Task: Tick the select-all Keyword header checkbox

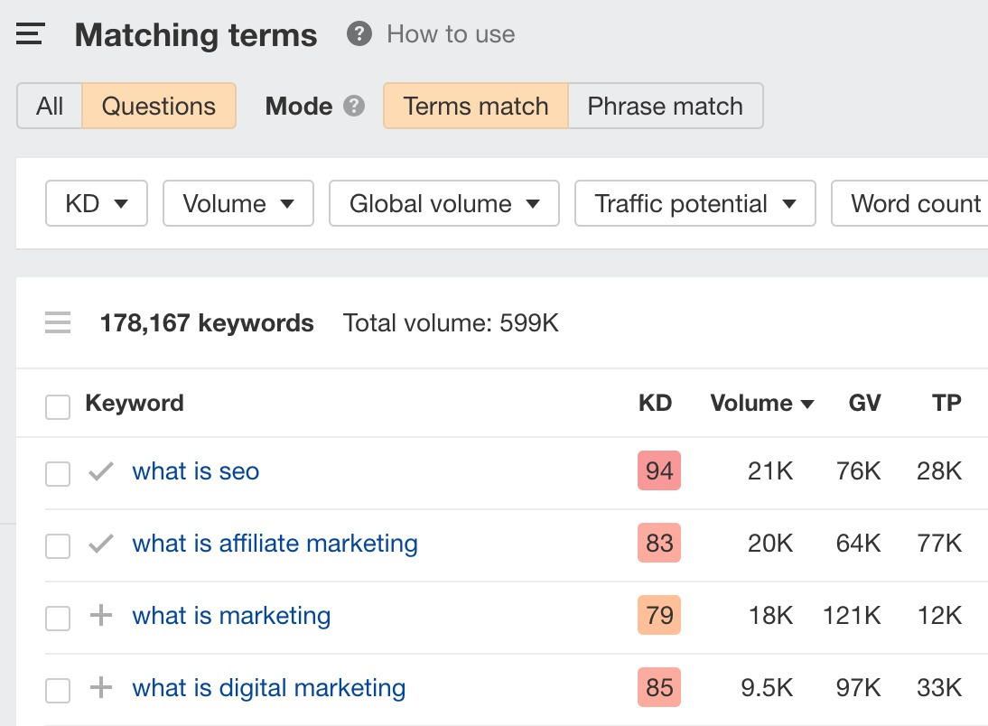Action: coord(58,407)
